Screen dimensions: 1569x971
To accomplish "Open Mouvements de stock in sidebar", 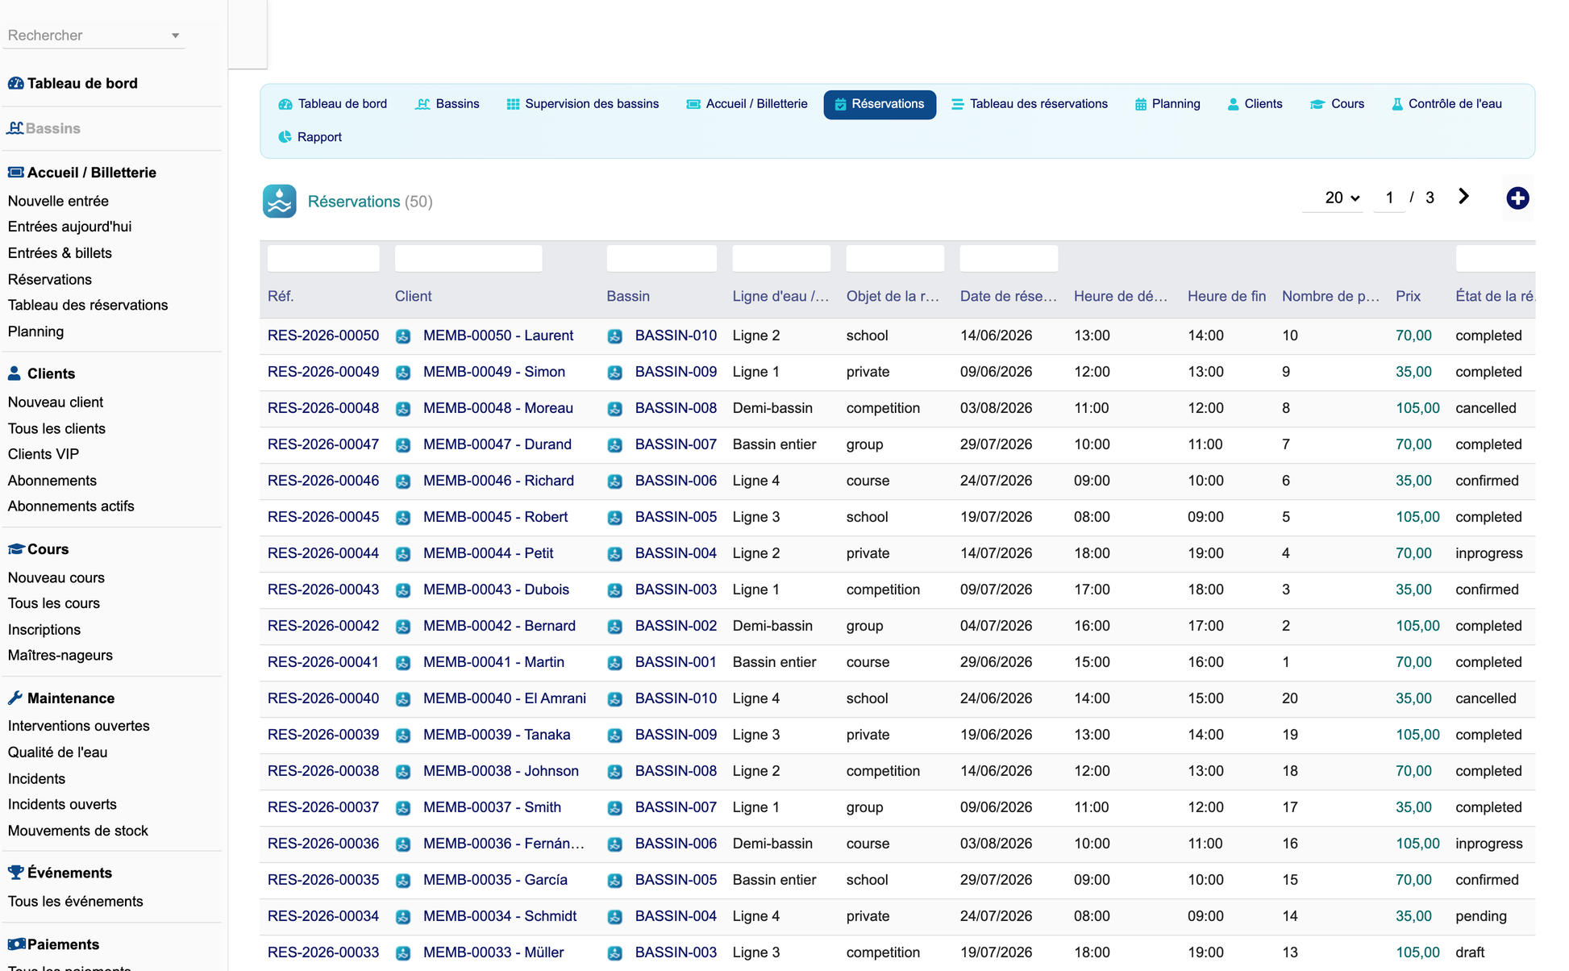I will (x=78, y=831).
